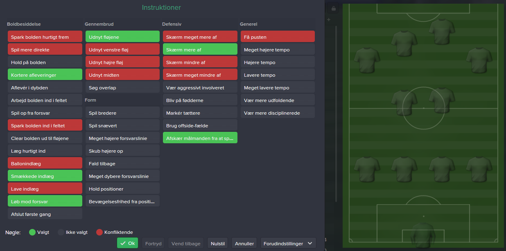Click the checkmark Ok button
This screenshot has width=506, height=251.
click(127, 243)
